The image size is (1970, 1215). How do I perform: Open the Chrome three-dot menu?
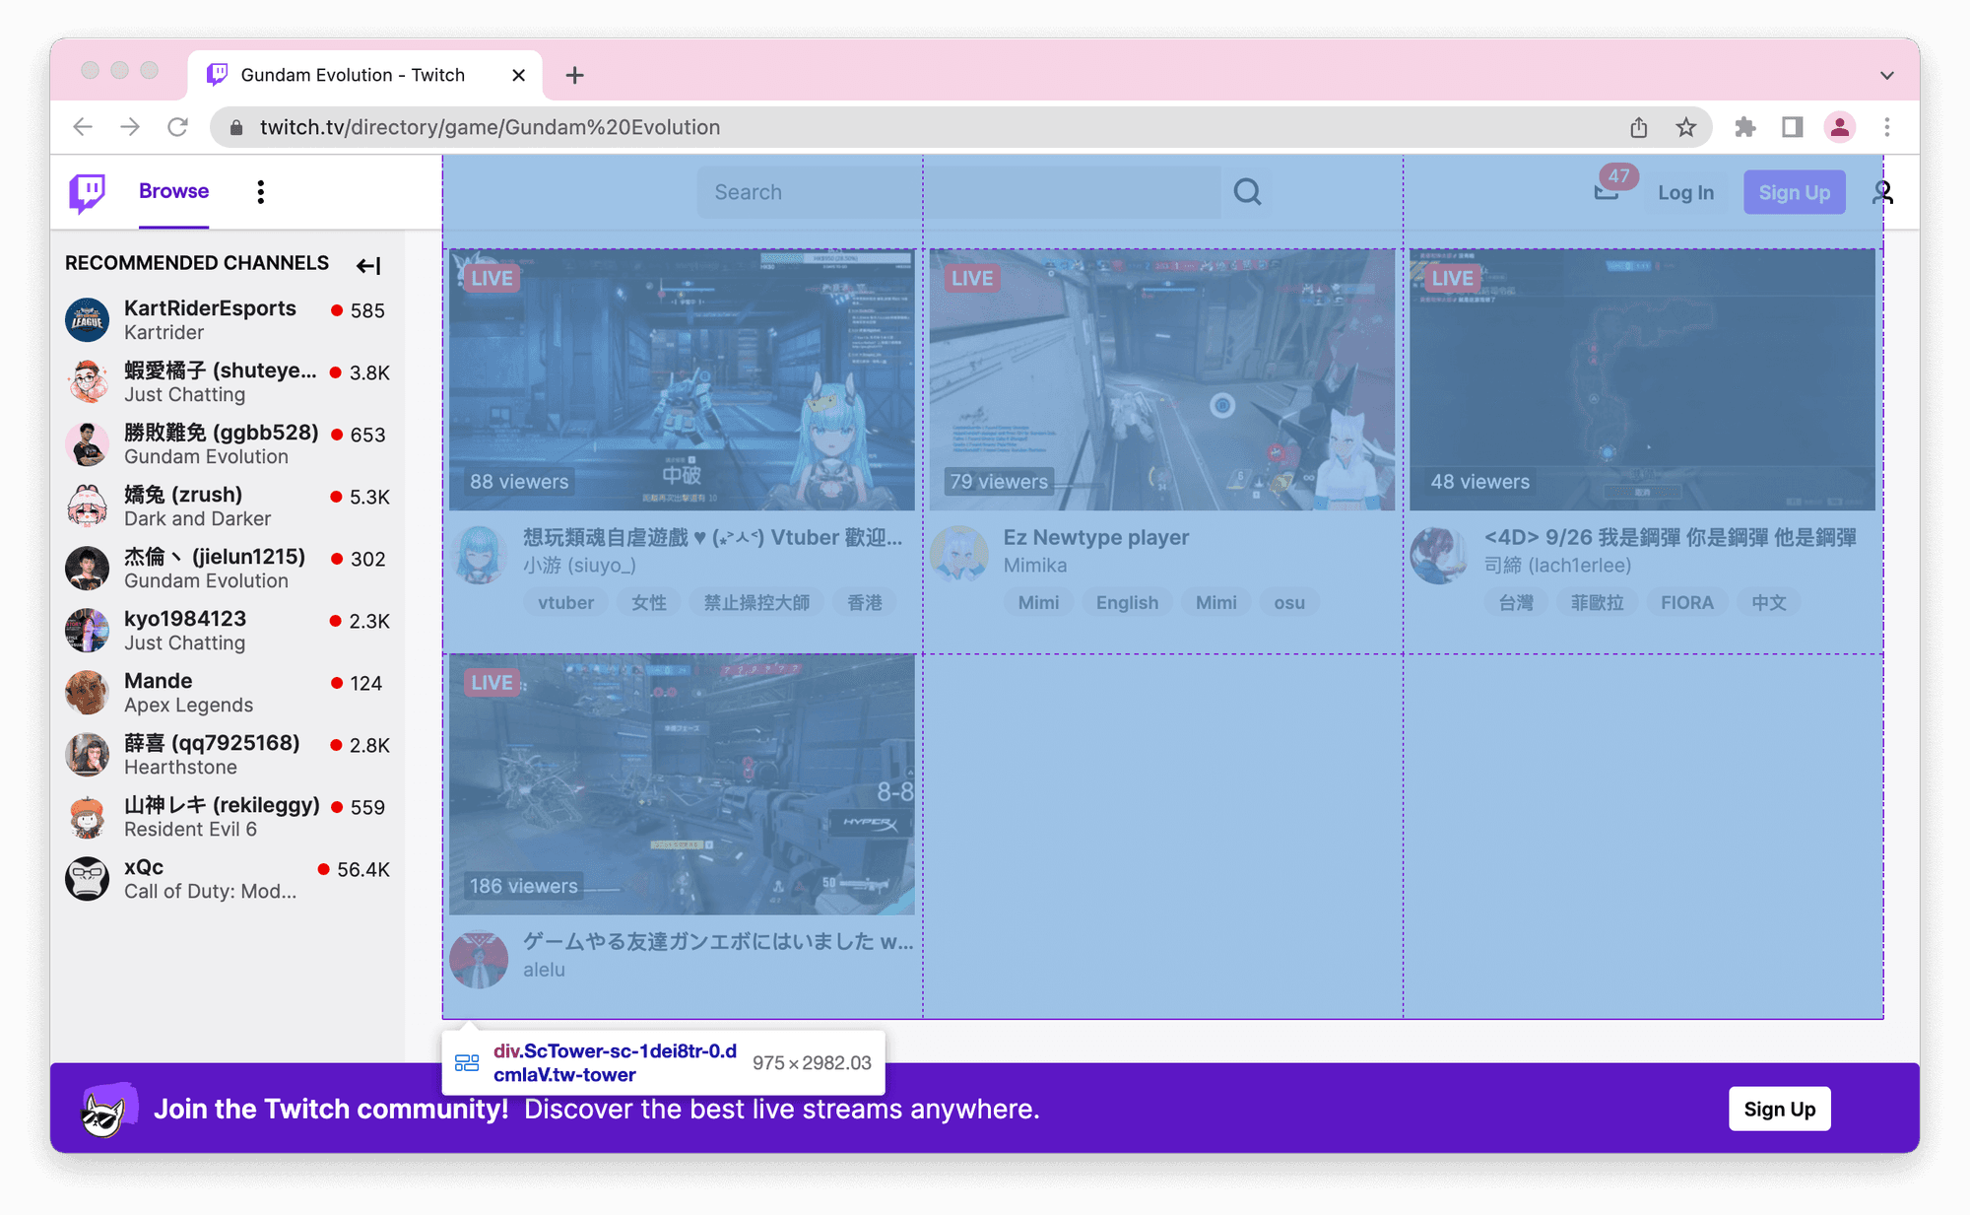pos(1886,127)
